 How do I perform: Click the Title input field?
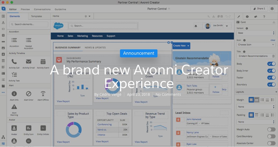click(256, 56)
